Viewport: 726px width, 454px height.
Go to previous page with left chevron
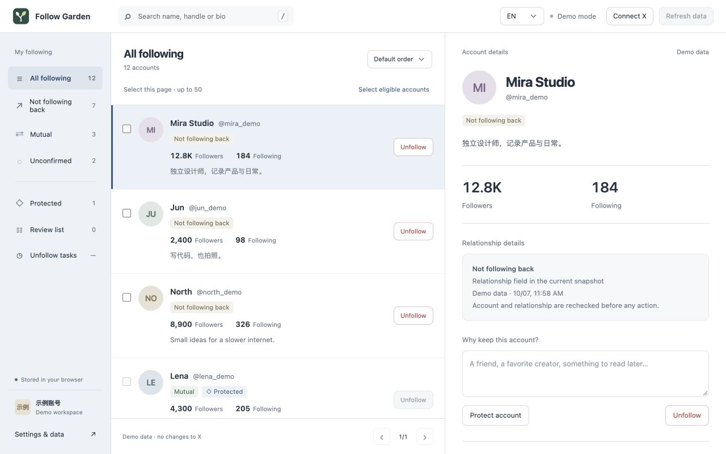pos(382,436)
